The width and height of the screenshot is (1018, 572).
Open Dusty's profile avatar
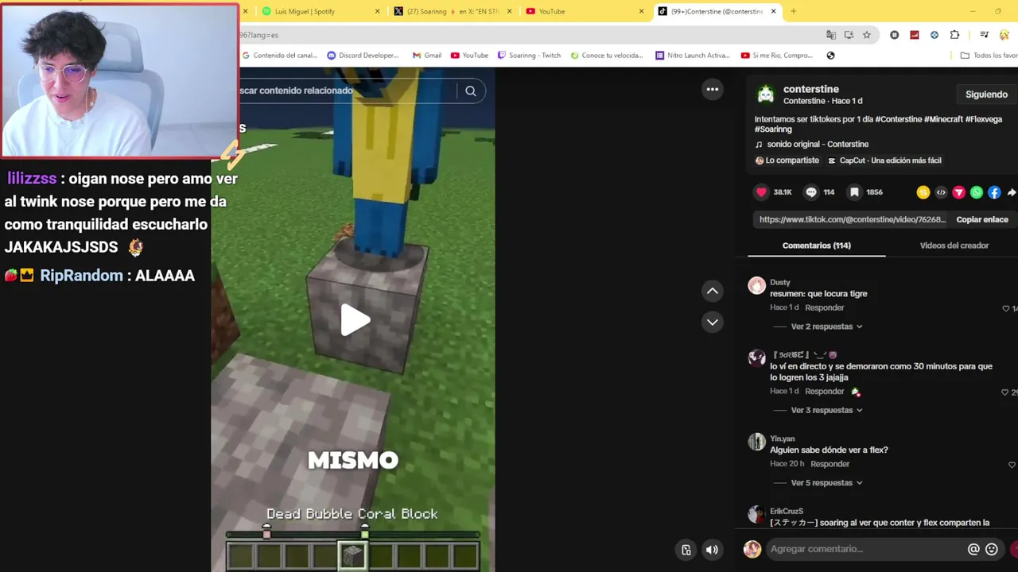click(756, 285)
